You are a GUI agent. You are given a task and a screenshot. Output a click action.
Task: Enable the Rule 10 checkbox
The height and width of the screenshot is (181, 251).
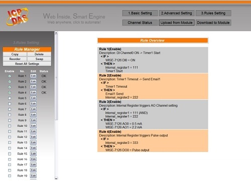coord(10,126)
